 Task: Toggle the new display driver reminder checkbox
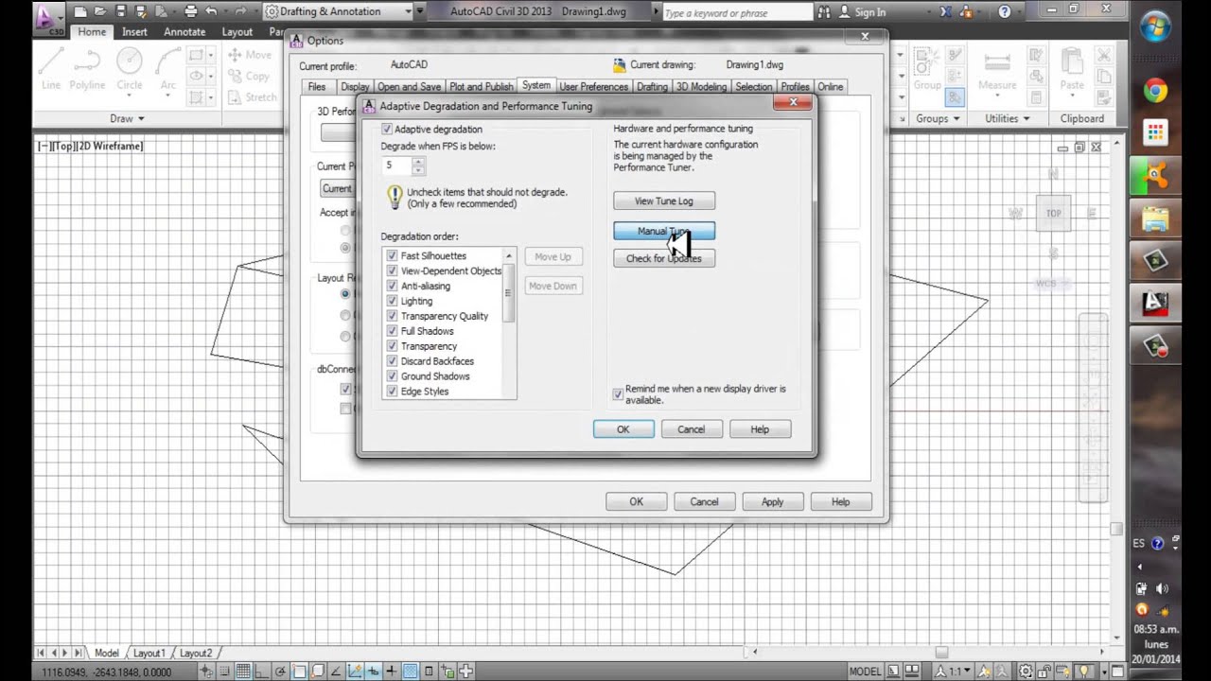pos(618,394)
